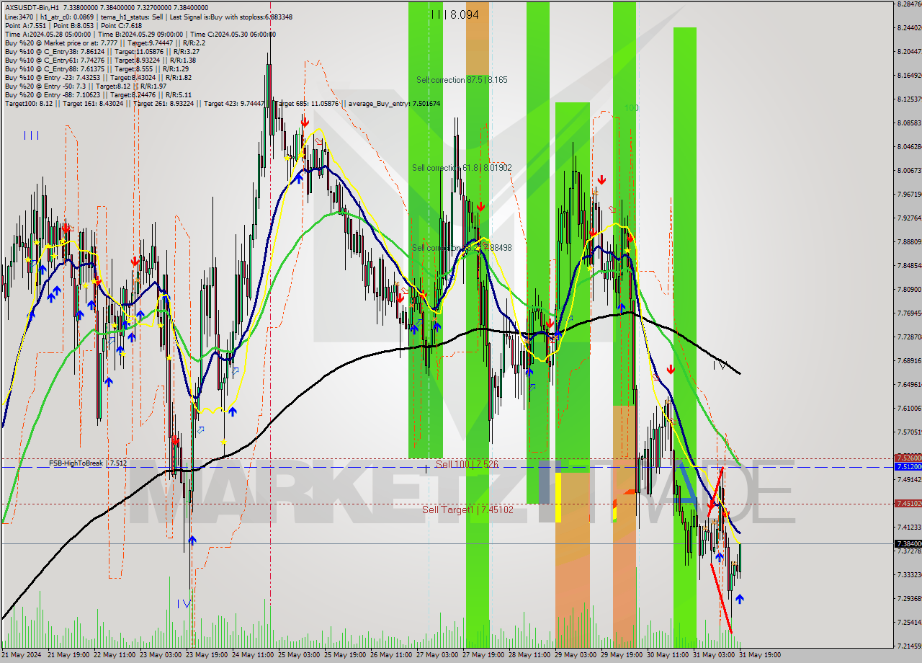Click the green '100' label near the 29 May peak

[x=631, y=108]
